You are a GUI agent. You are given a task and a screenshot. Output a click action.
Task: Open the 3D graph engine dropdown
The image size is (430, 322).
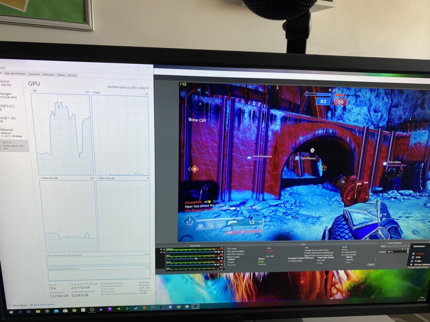pyautogui.click(x=34, y=91)
